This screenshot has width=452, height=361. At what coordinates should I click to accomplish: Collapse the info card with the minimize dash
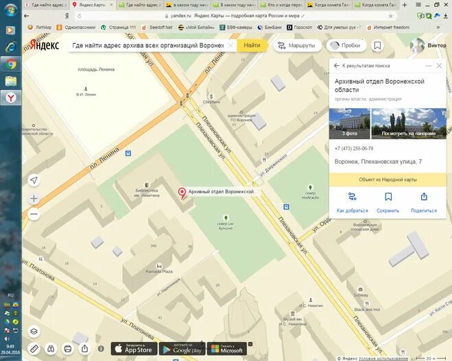click(429, 66)
